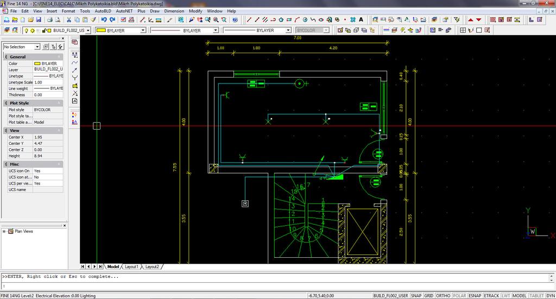This screenshot has width=556, height=299.
Task: Collapse the View properties section
Action: pyautogui.click(x=59, y=131)
